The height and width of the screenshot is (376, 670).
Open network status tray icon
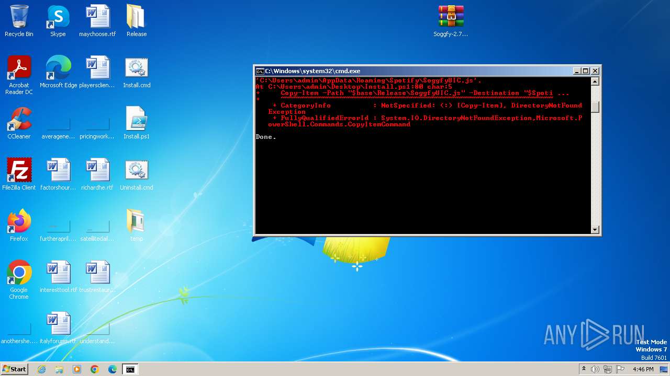[608, 369]
